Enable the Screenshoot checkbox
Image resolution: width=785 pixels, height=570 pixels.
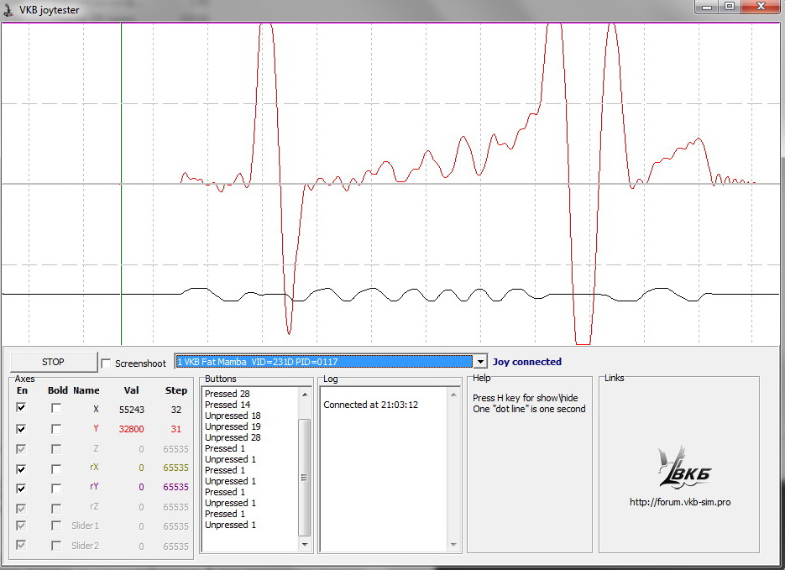coord(106,363)
